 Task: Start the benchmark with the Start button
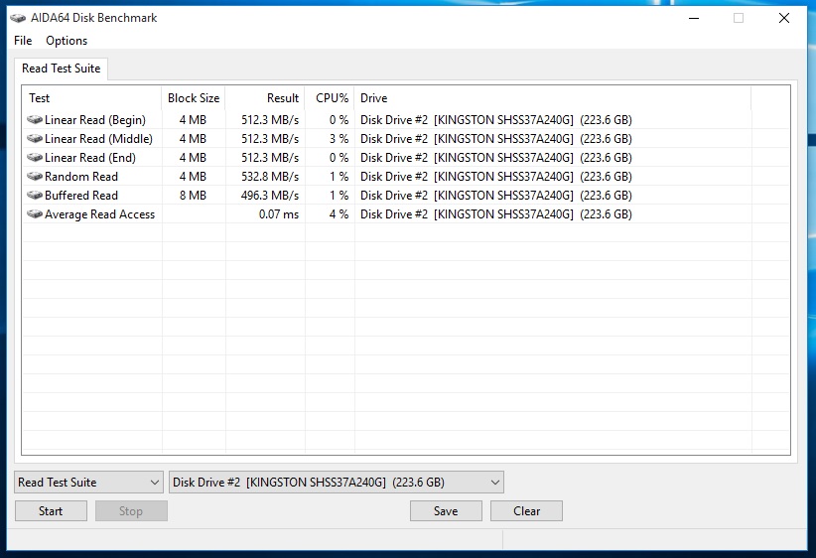pos(51,511)
